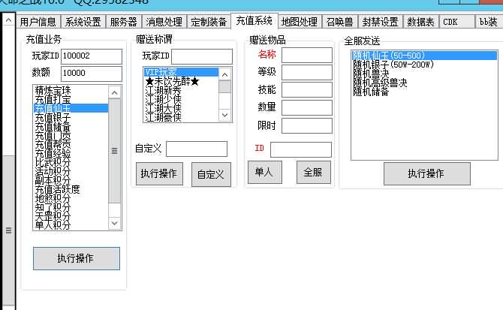Switch to the 服务器 tab
The height and width of the screenshot is (310, 503).
point(124,22)
